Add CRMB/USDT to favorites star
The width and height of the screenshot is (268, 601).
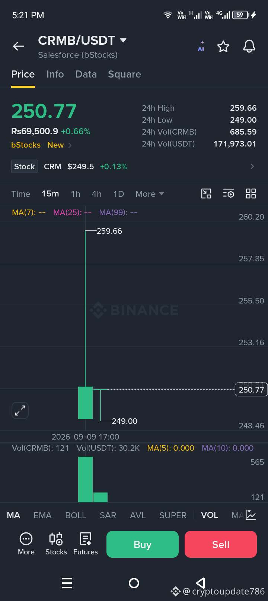pos(223,47)
